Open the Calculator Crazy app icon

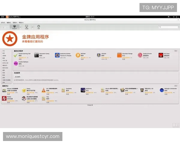coord(37,55)
